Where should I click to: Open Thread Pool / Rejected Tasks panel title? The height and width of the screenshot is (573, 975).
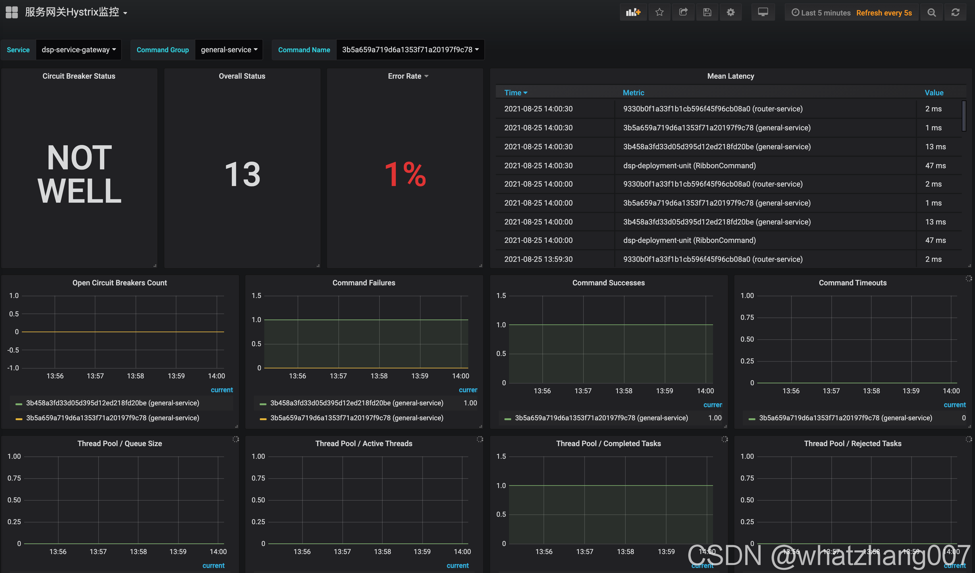852,444
